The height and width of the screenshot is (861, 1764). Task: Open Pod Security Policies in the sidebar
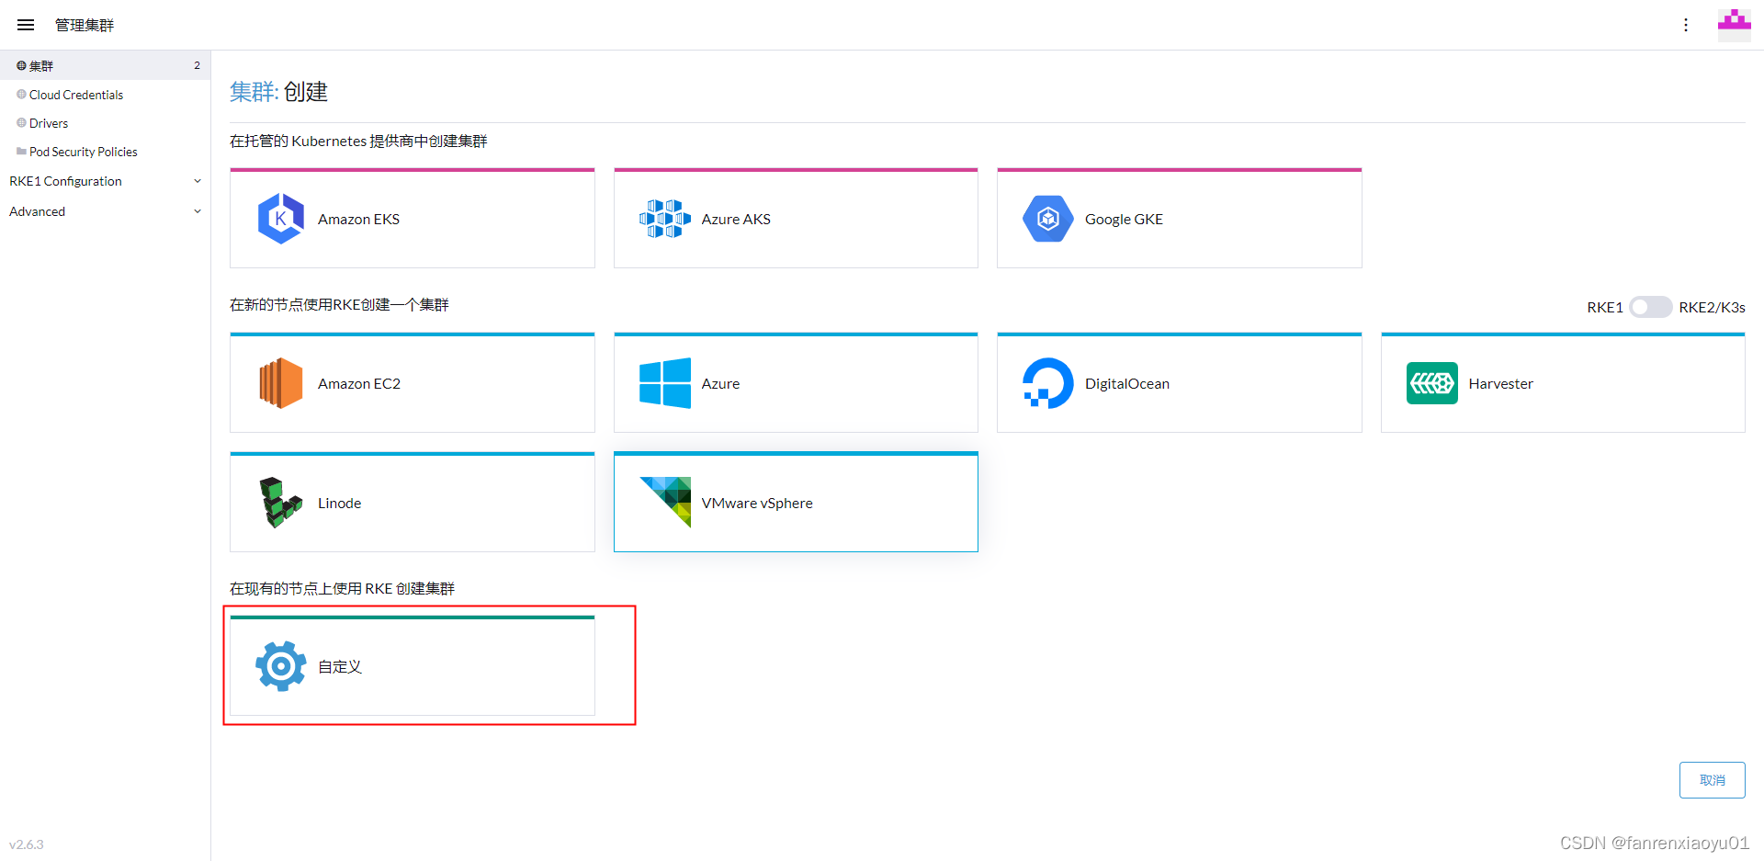(x=105, y=151)
